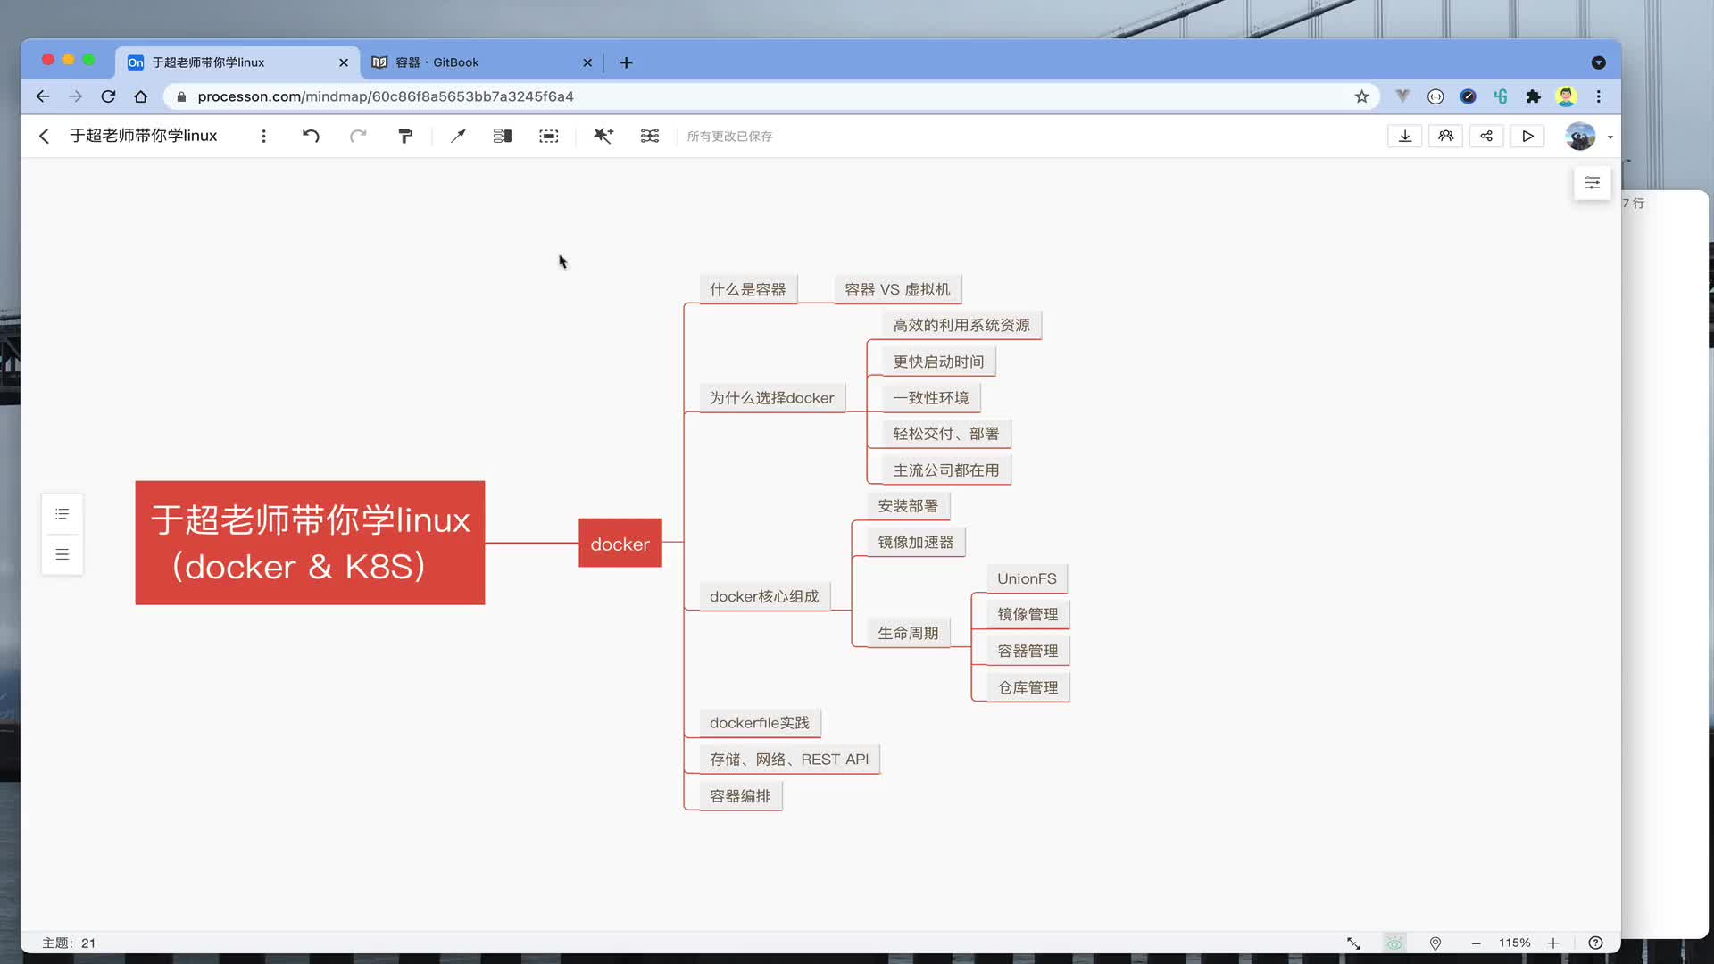Screen dimensions: 1714x964
Task: Go back with the ProcessOn back arrow
Action: [x=44, y=136]
